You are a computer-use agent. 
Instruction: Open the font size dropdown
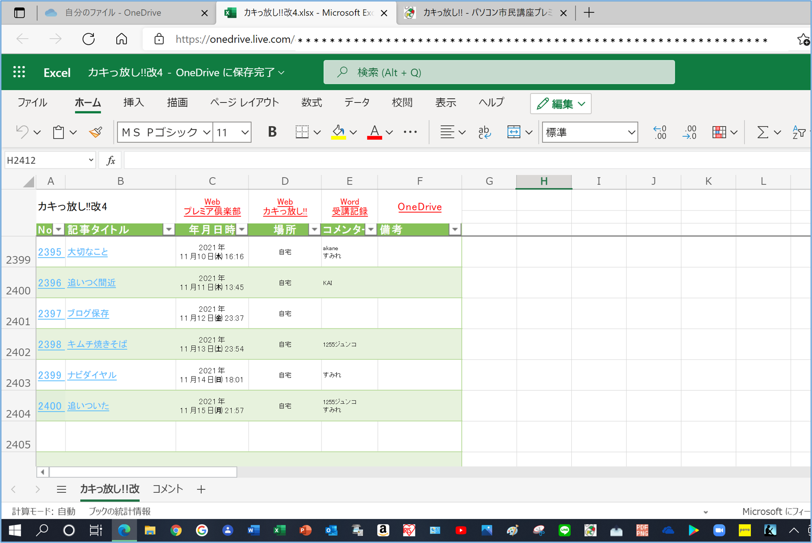pyautogui.click(x=245, y=132)
